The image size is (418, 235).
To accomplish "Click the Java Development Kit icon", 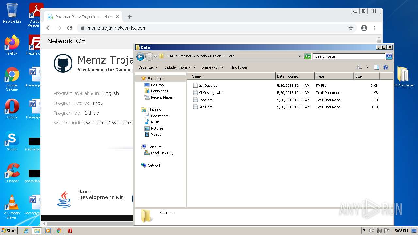I will [64, 199].
